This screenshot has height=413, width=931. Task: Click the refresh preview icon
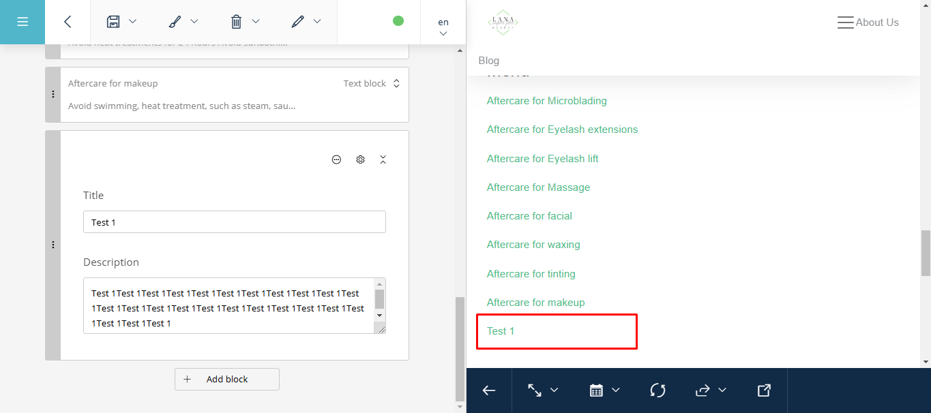pos(657,391)
